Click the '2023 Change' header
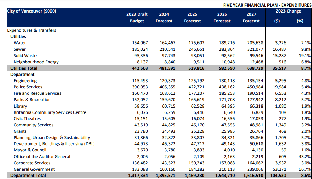The height and width of the screenshot is (179, 312). coord(288,11)
